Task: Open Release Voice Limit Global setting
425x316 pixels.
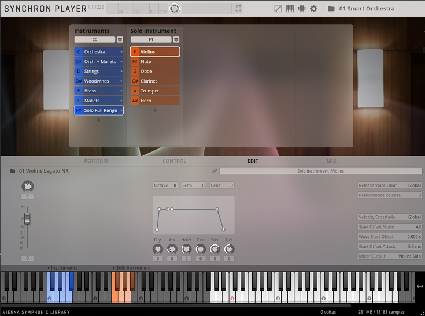Action: (390, 185)
